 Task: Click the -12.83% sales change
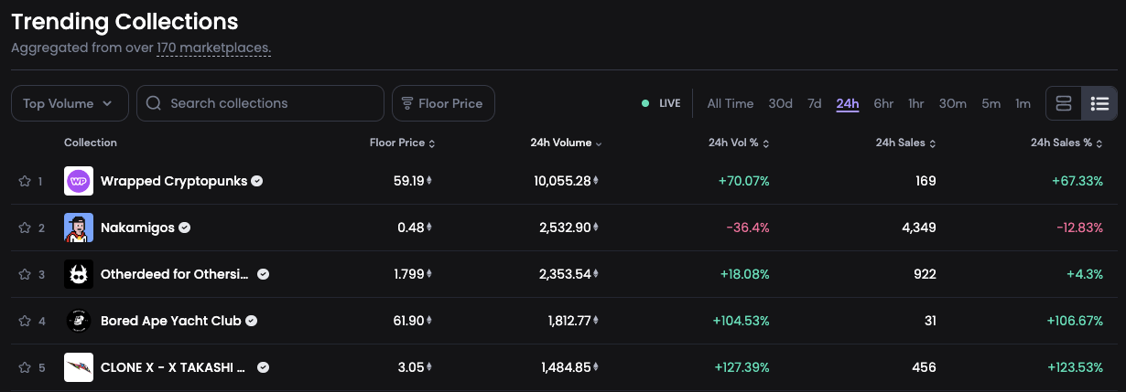pos(1078,228)
